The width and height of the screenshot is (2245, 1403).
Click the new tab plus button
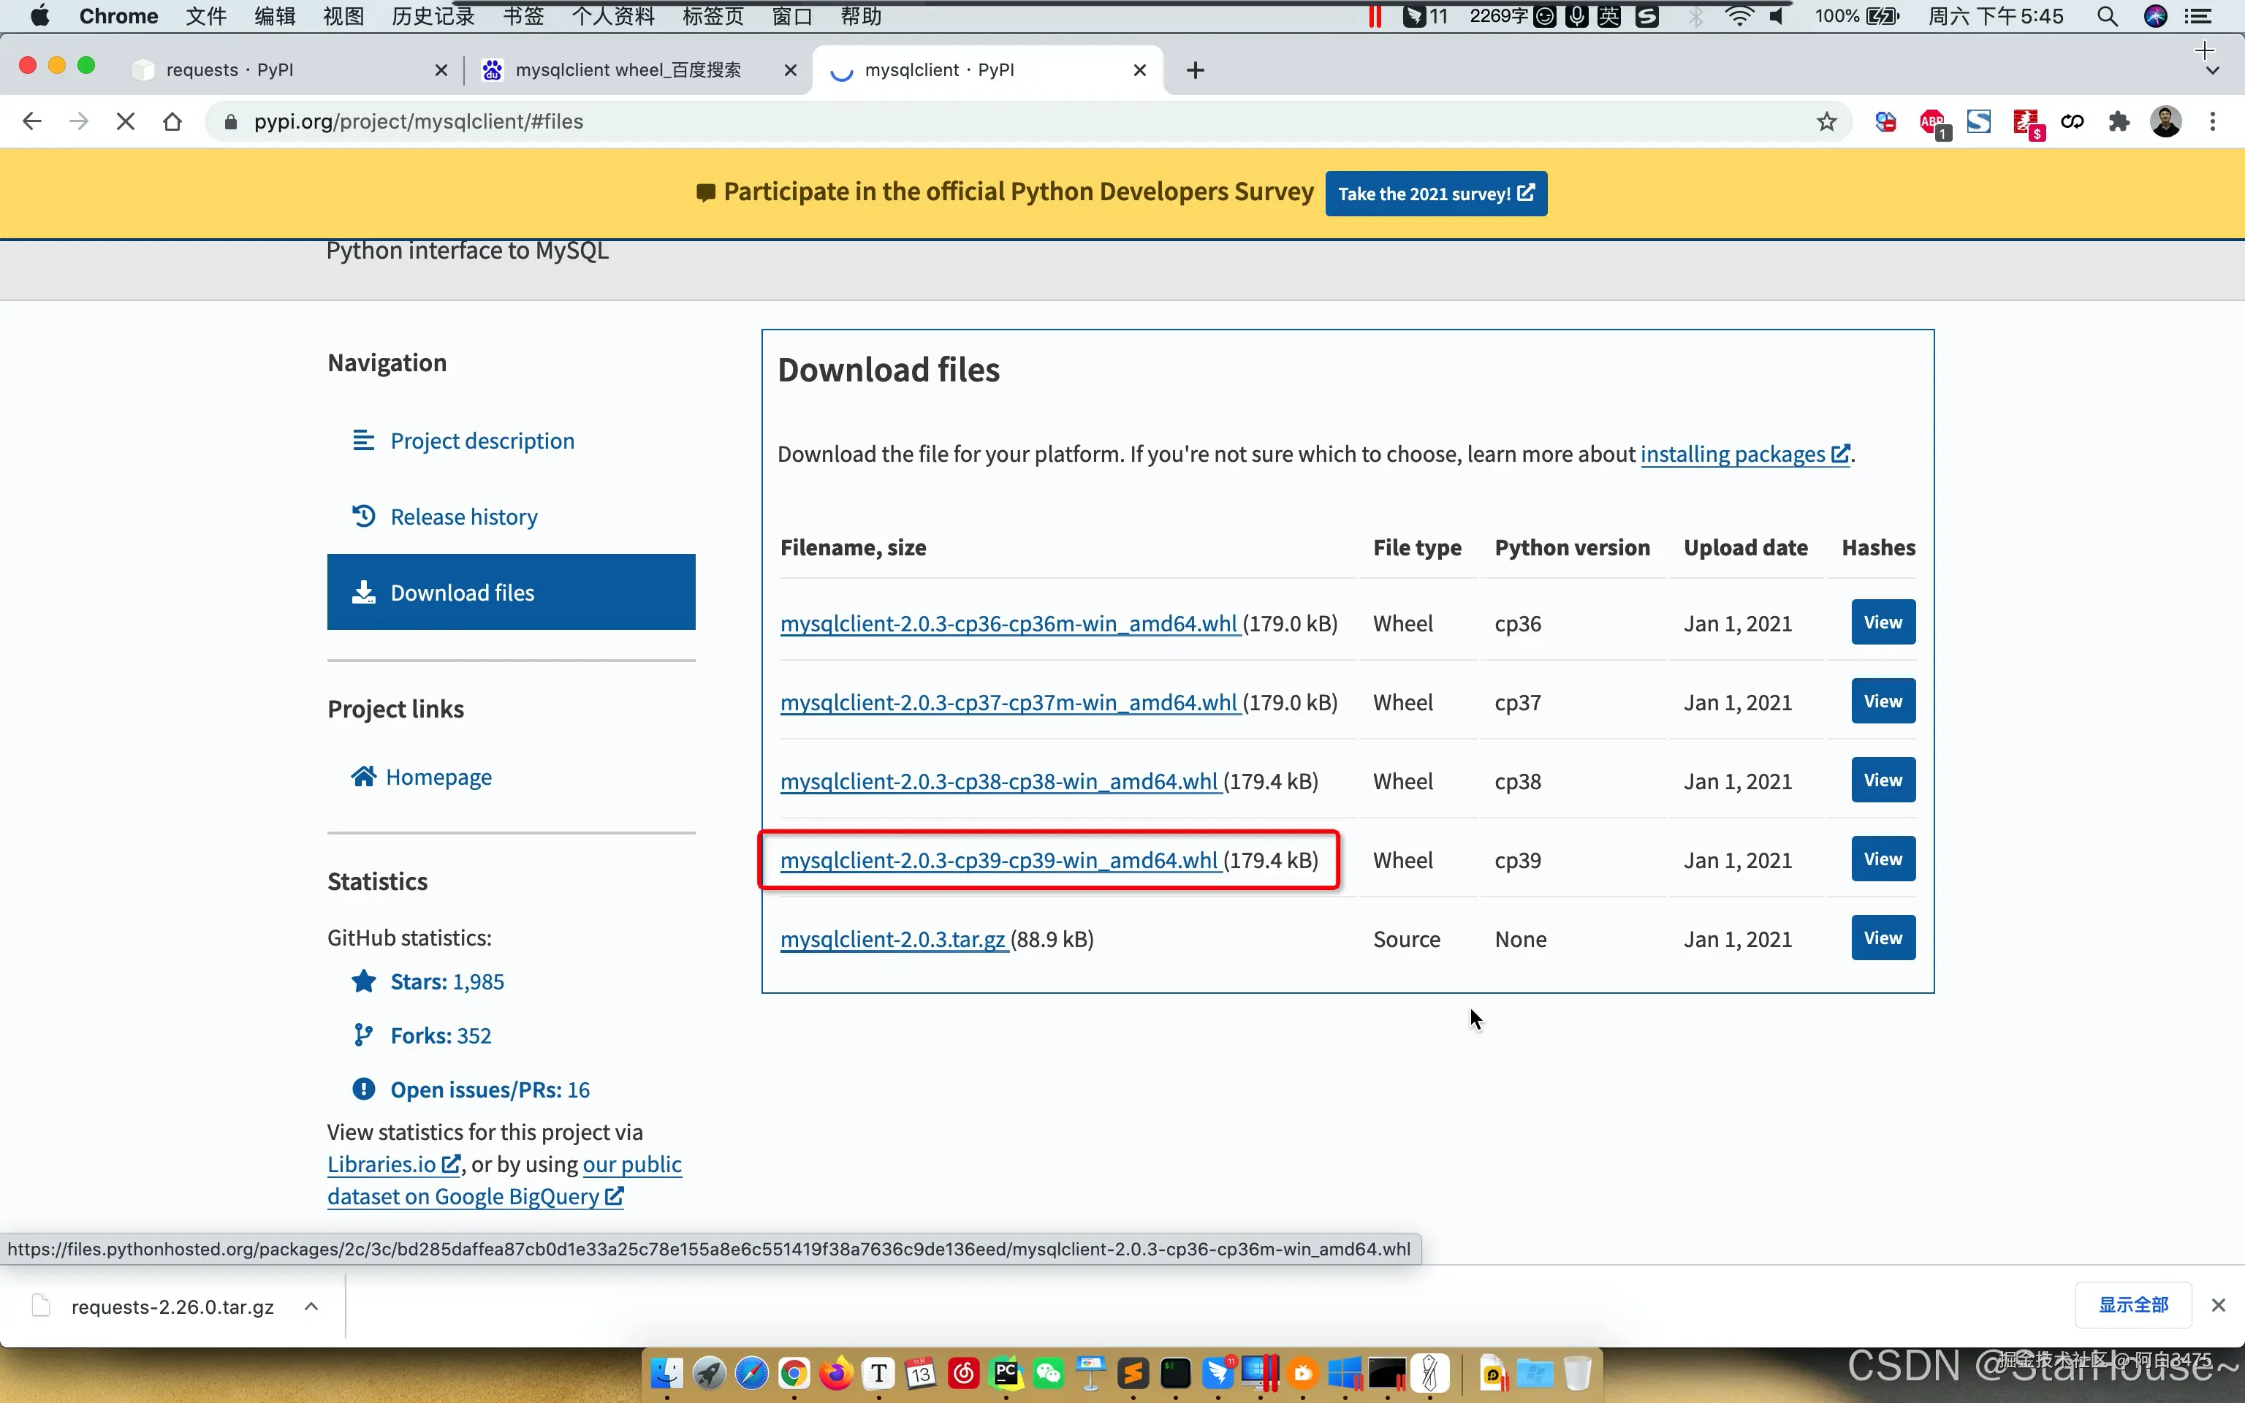[1195, 71]
